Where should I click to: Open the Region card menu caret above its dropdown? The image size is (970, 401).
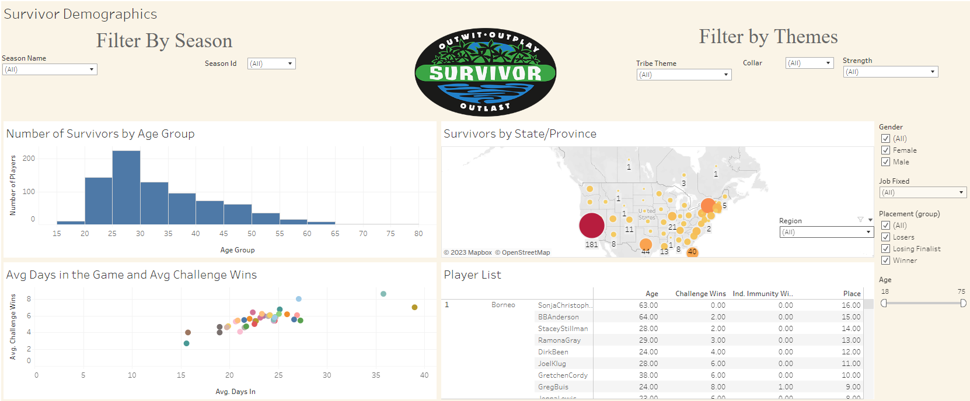click(x=870, y=220)
